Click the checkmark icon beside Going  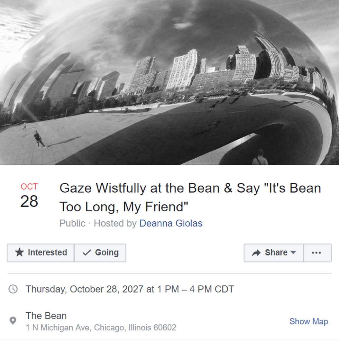click(x=87, y=253)
